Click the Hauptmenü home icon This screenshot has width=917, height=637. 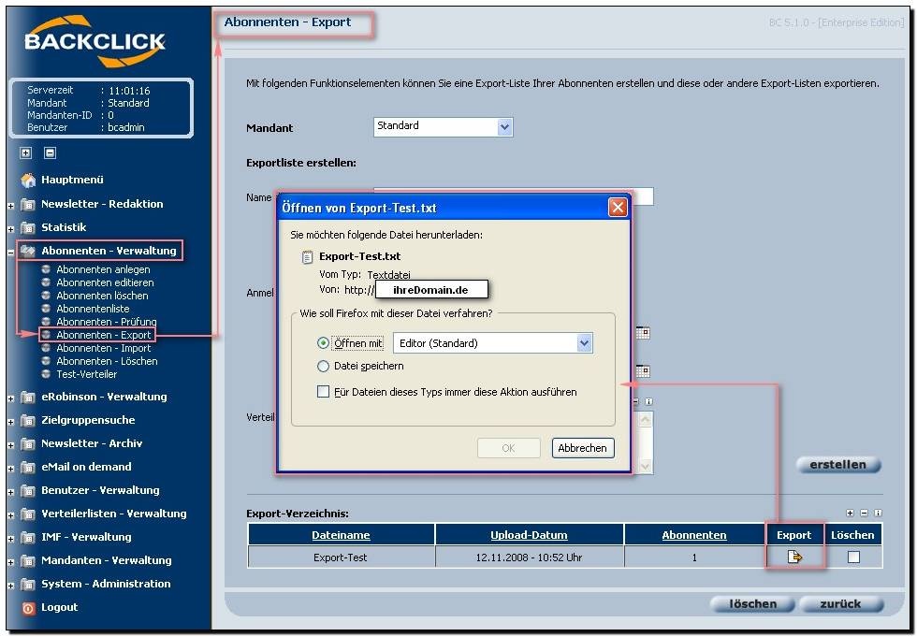point(28,181)
